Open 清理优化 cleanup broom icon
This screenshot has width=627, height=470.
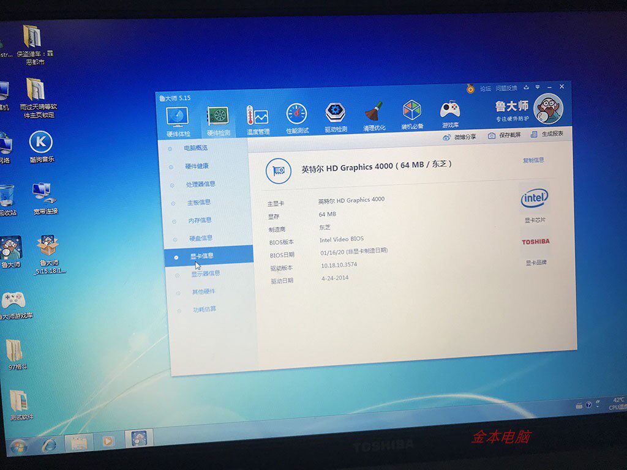(x=374, y=116)
